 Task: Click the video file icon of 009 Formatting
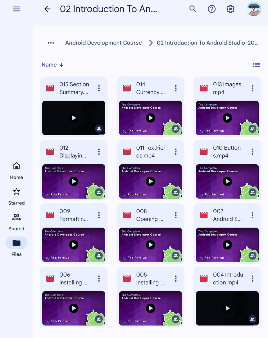click(x=50, y=215)
